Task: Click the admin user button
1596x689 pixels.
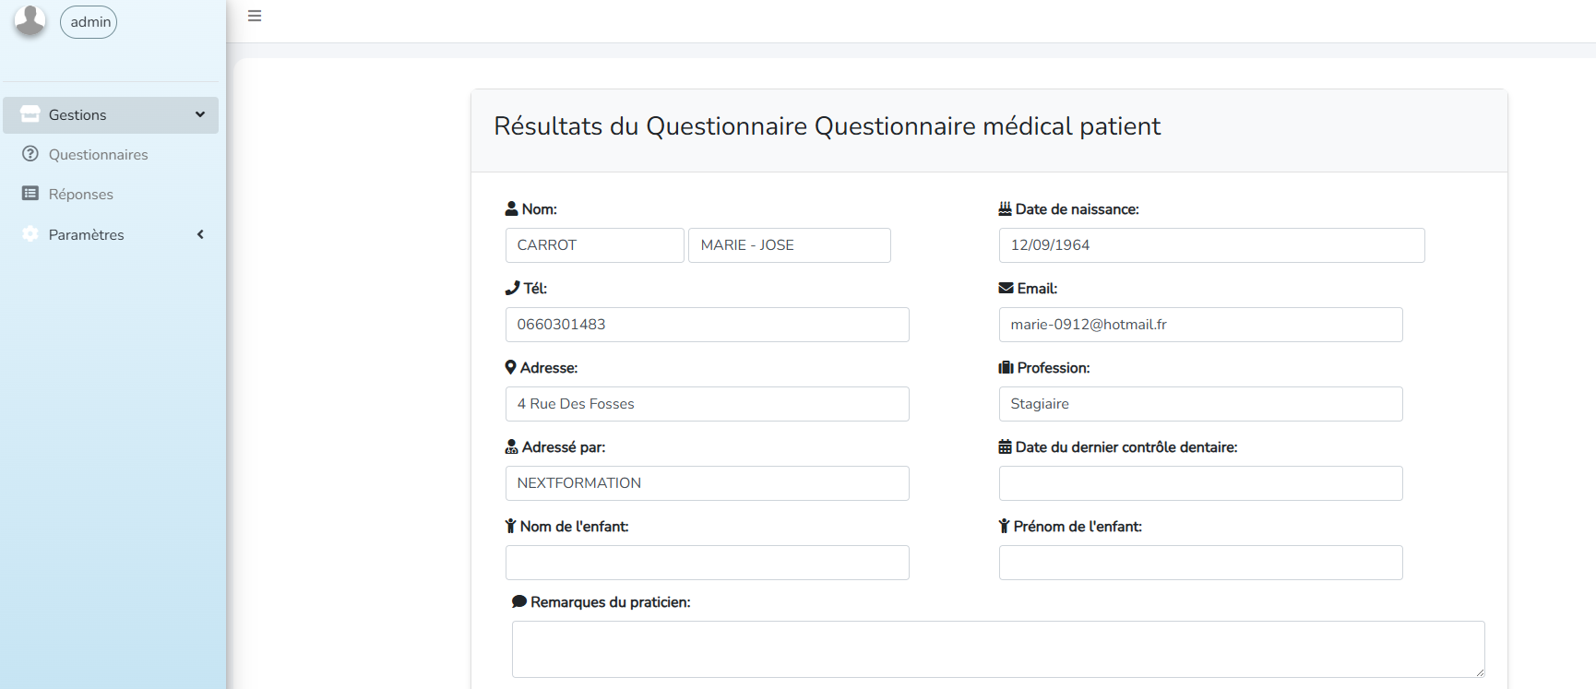Action: pos(89,22)
